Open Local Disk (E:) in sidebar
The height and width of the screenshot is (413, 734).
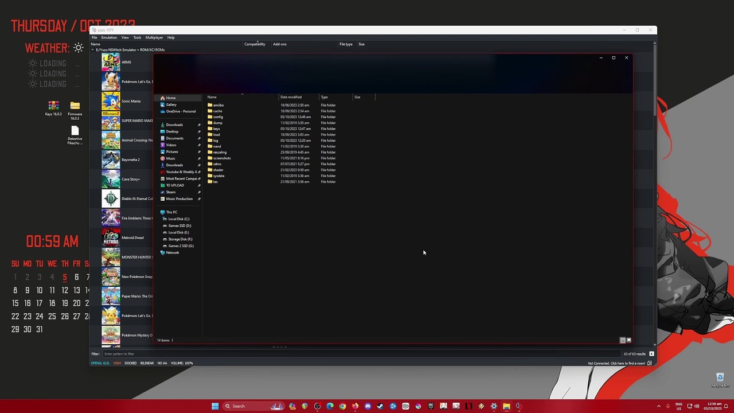click(178, 232)
